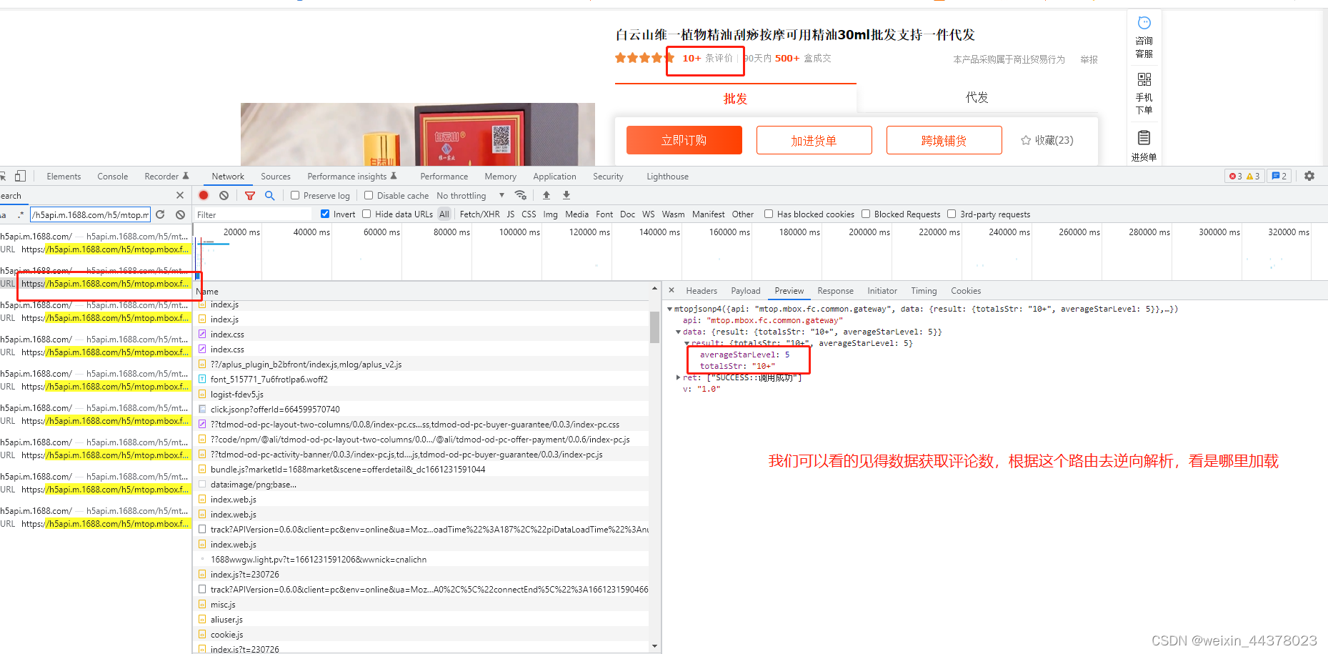This screenshot has width=1328, height=654.
Task: Switch to the Console tab
Action: pos(112,176)
